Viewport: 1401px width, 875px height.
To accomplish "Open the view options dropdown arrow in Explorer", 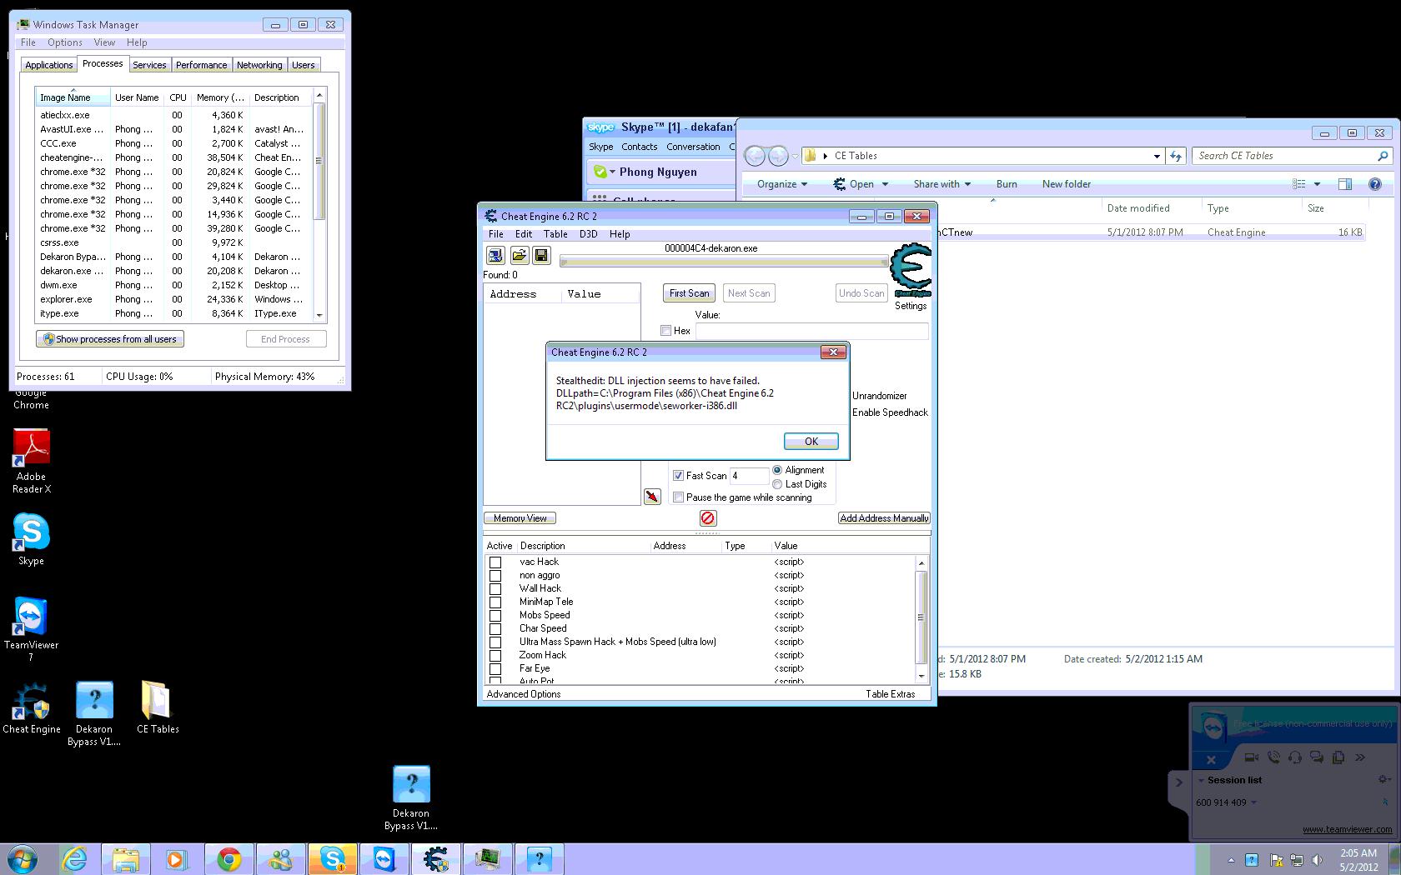I will click(1317, 184).
